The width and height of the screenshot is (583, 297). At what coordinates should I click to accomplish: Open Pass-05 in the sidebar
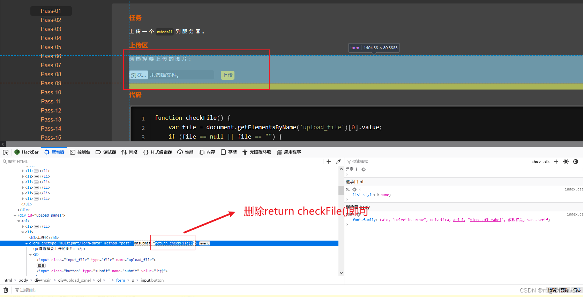click(x=51, y=47)
